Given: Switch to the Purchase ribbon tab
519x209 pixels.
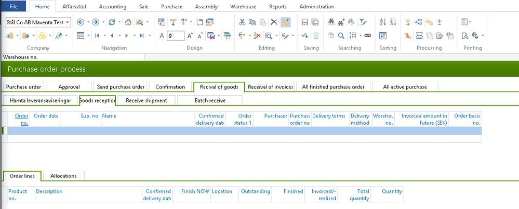Looking at the screenshot, I should coord(171,7).
